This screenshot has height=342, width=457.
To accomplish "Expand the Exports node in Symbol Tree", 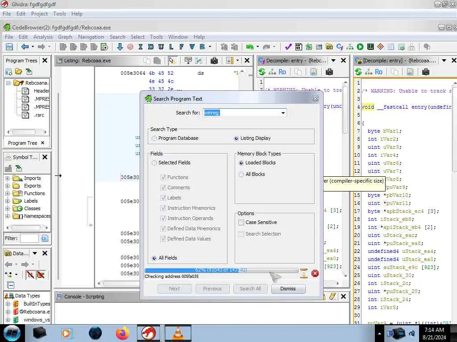I will [x=8, y=186].
